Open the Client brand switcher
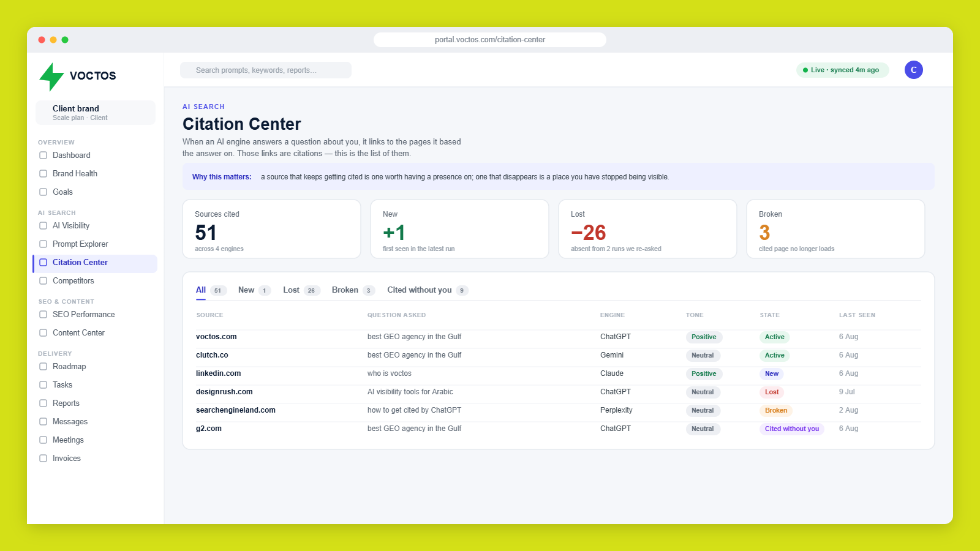This screenshot has width=980, height=551. click(x=95, y=113)
